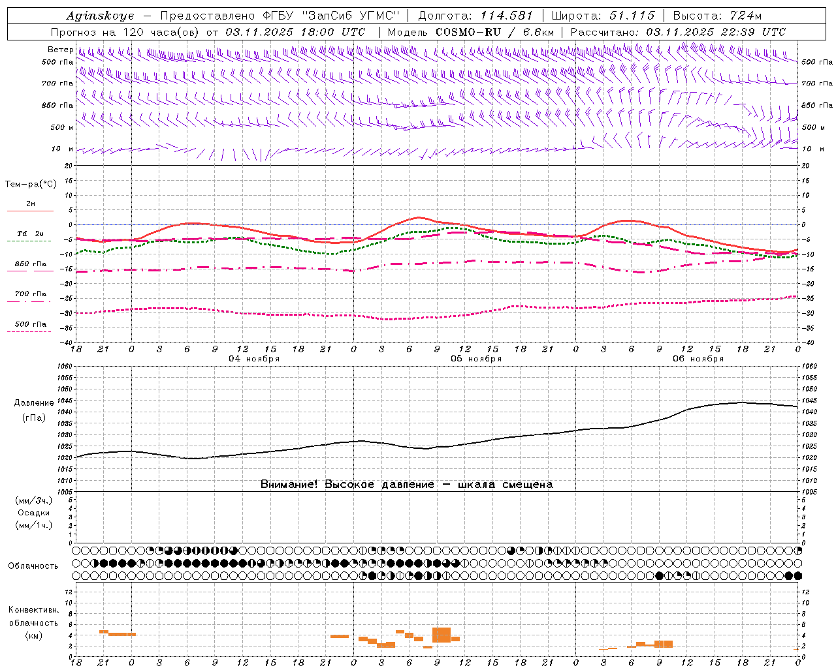Select the computed time Рассчитано: 03.11.2025 22:39 UTC
836x668 pixels.
pyautogui.click(x=678, y=32)
